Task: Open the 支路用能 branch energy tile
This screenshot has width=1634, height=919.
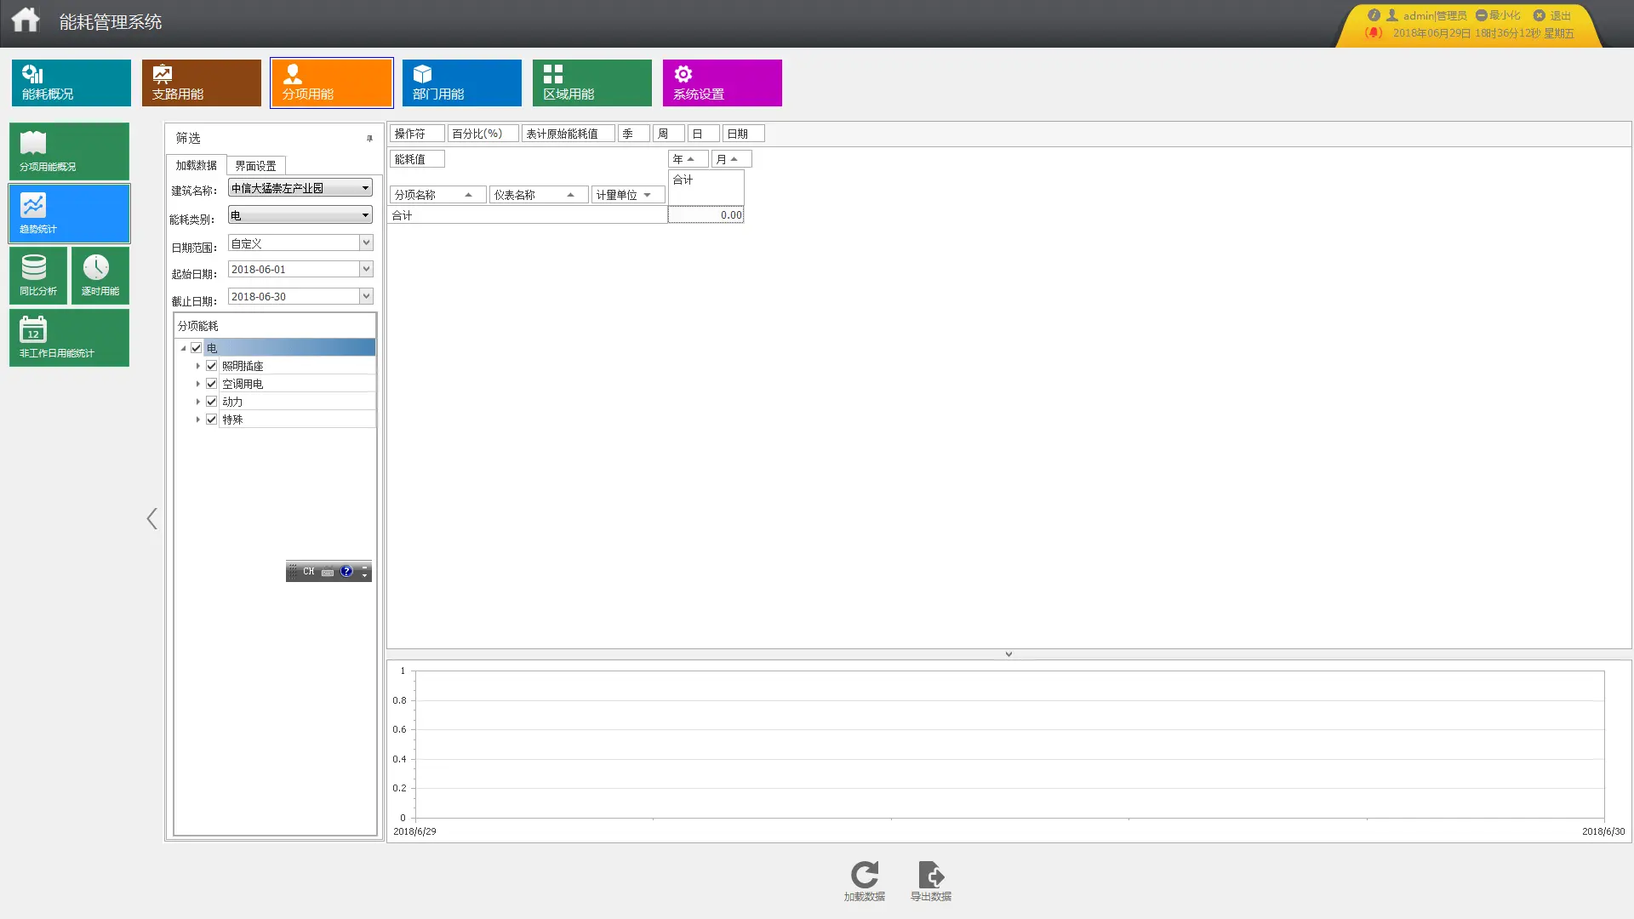Action: (201, 83)
